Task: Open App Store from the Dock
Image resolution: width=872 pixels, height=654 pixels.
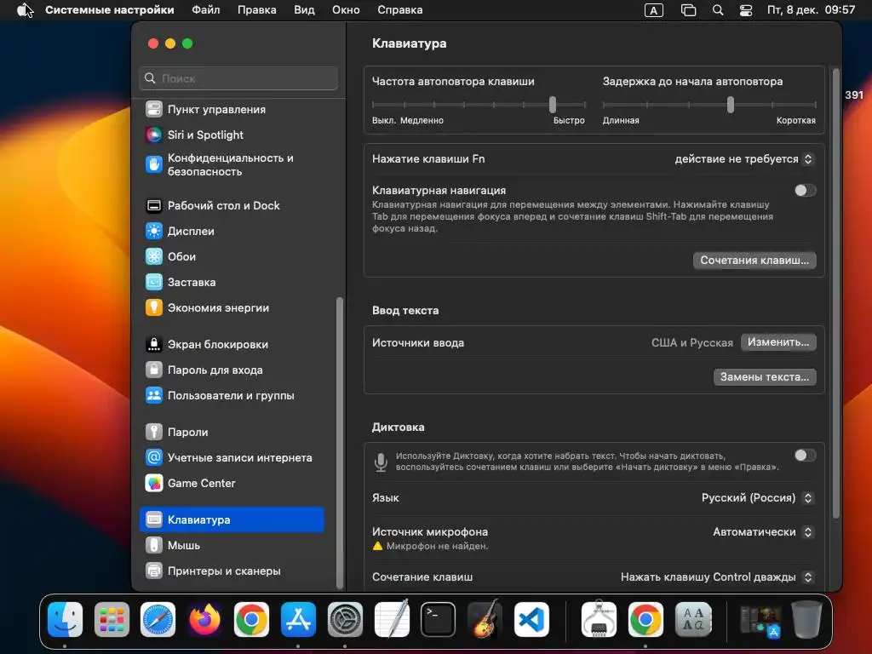Action: pyautogui.click(x=298, y=619)
